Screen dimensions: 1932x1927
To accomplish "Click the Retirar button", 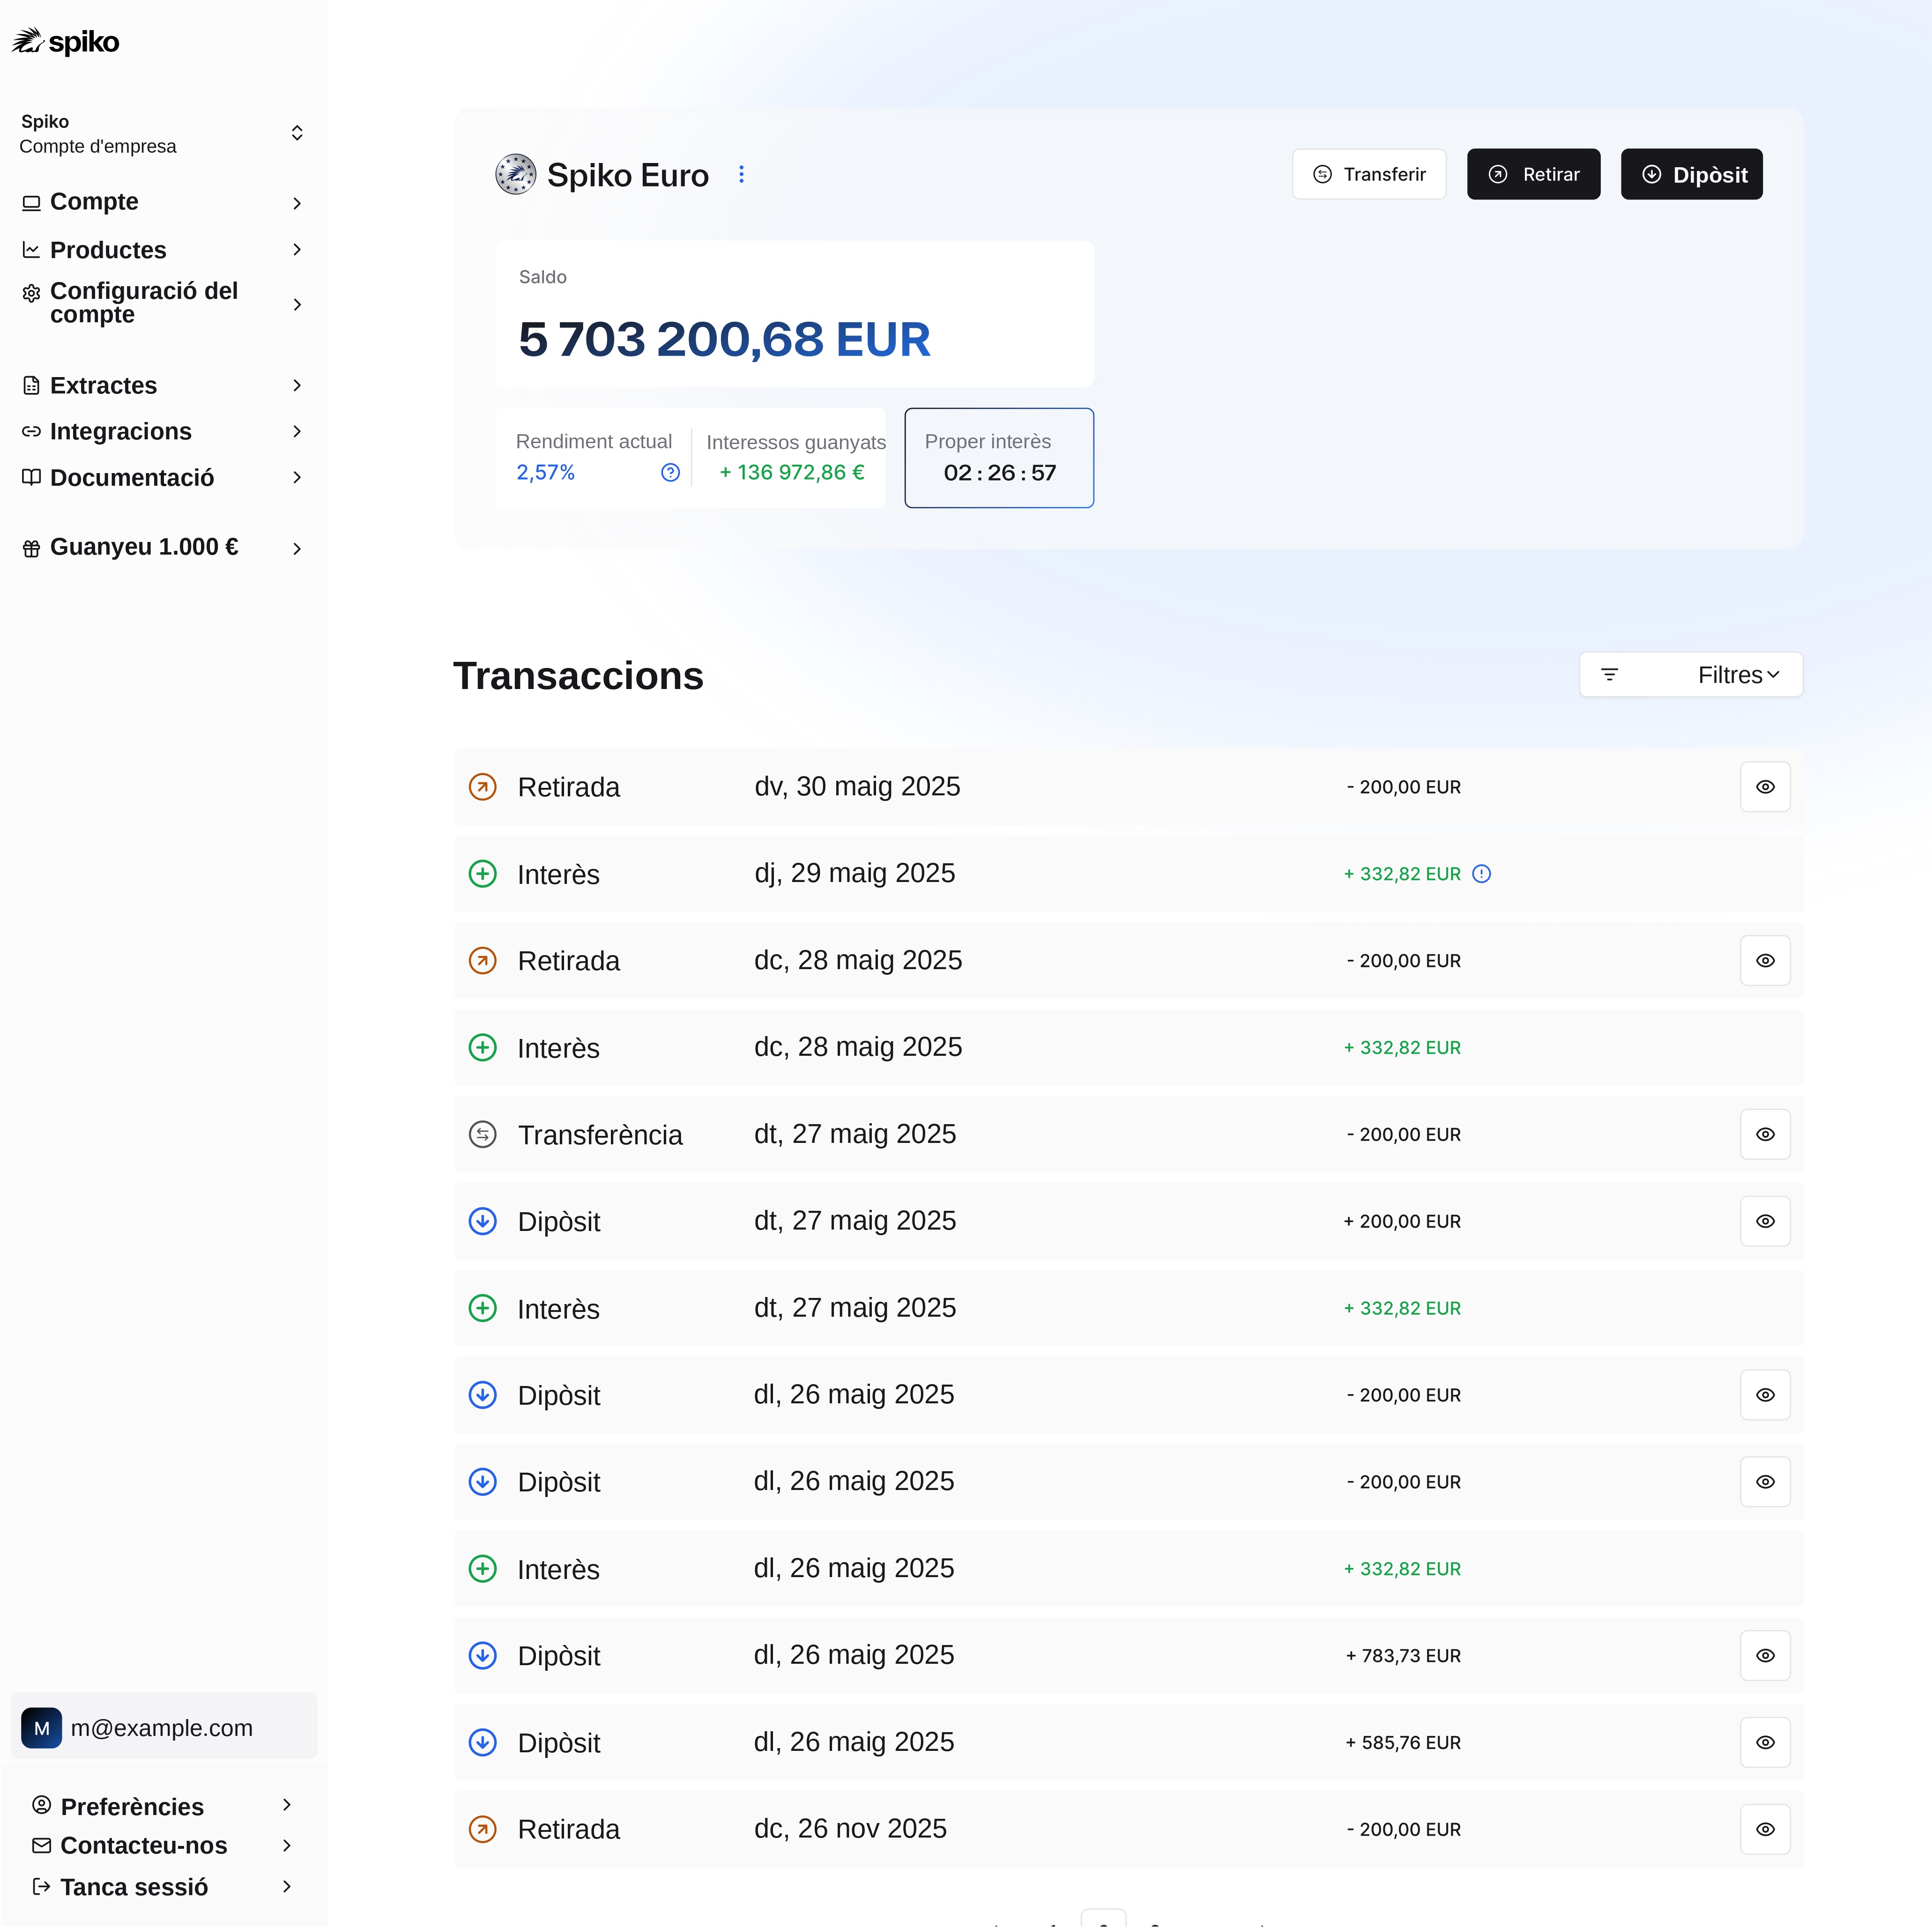I will (x=1533, y=174).
